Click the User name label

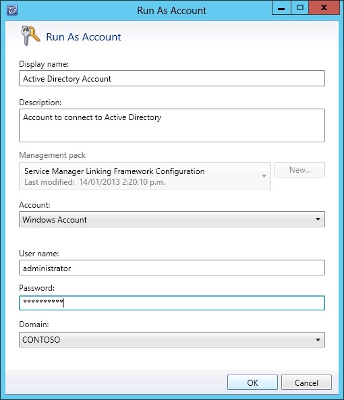pos(39,254)
